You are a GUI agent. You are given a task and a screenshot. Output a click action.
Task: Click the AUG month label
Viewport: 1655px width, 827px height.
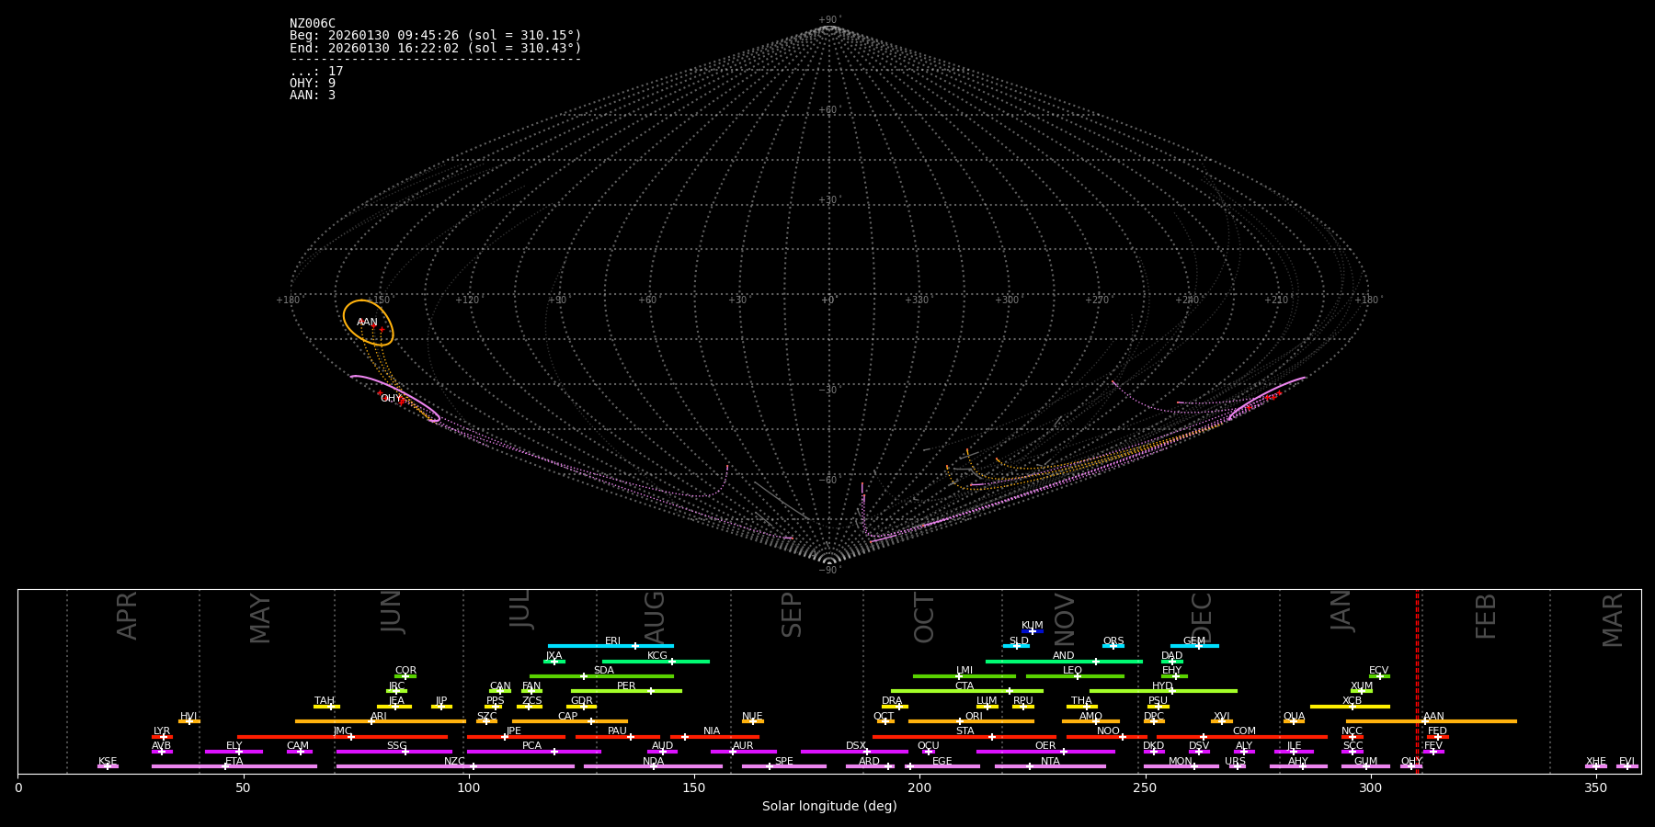[x=654, y=616]
